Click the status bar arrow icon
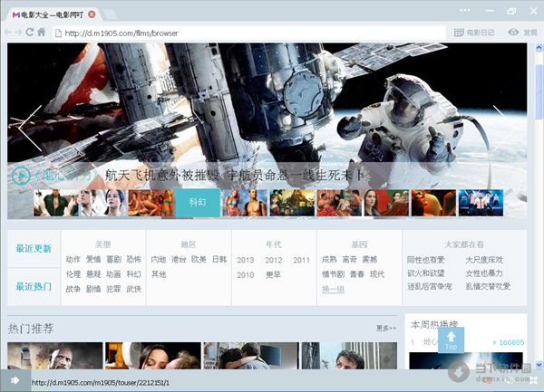 click(15, 380)
